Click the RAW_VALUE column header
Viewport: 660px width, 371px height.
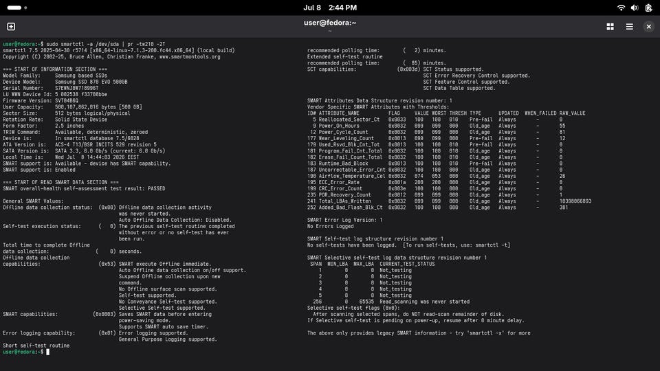click(x=572, y=113)
